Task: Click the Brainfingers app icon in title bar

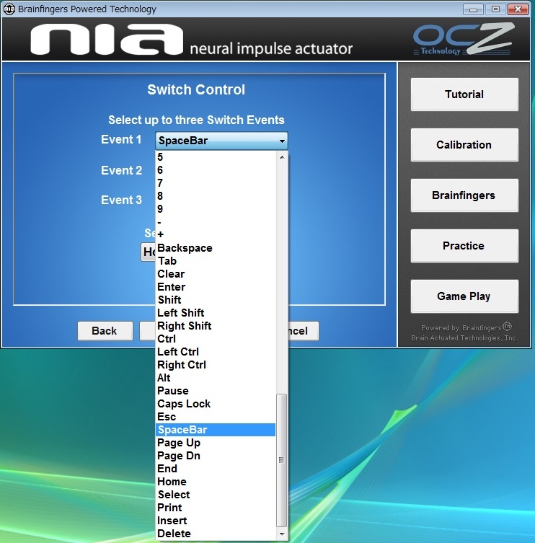Action: 9,9
